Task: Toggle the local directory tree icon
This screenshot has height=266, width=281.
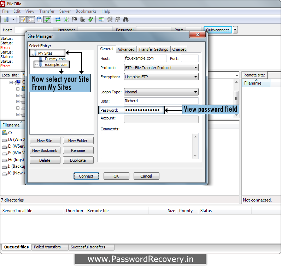Action: (x=31, y=19)
